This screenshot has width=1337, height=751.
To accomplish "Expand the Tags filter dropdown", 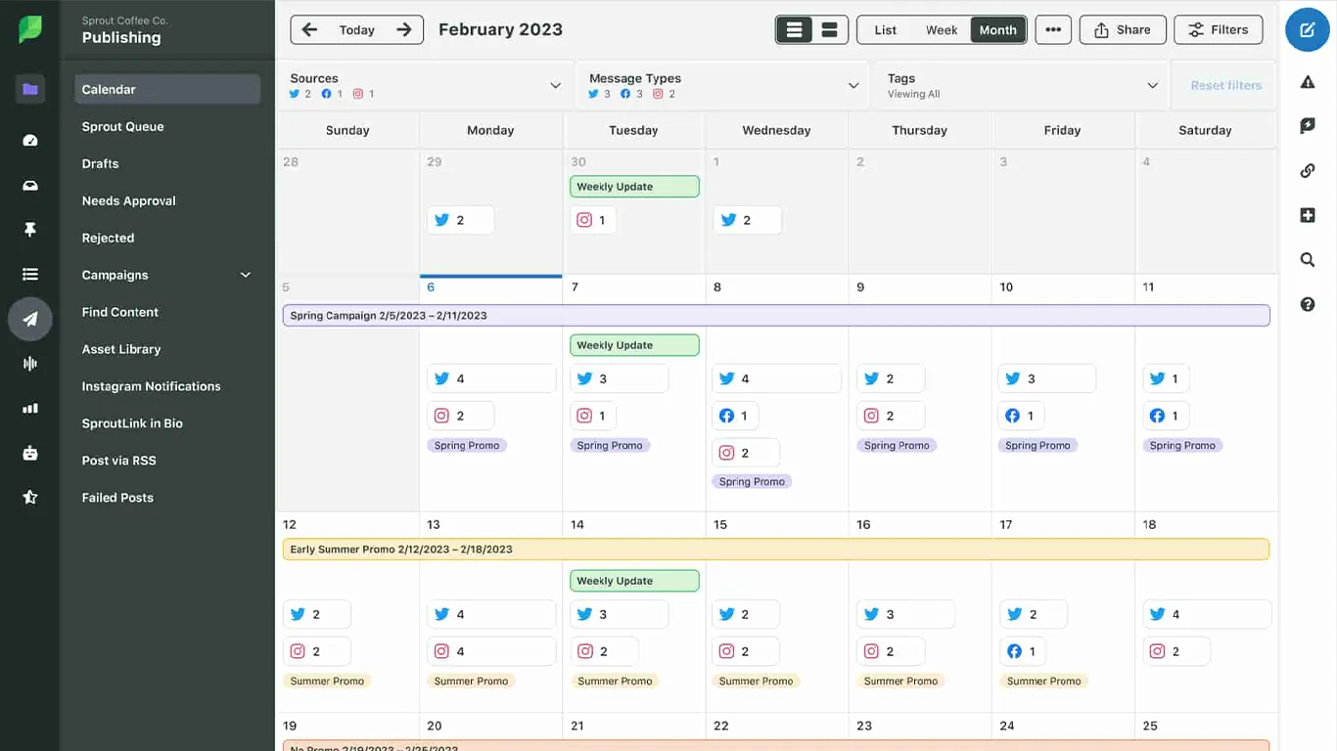I will point(1152,86).
